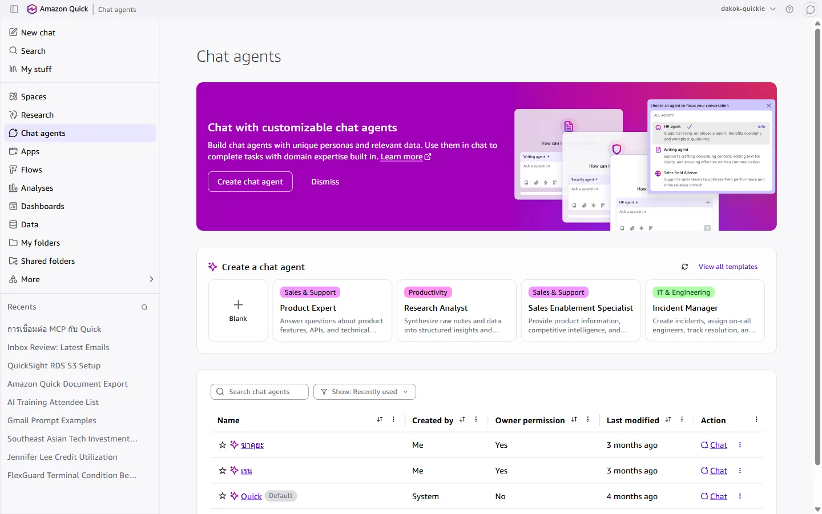Image resolution: width=822 pixels, height=514 pixels.
Task: Open Last modified column options menu
Action: 682,420
